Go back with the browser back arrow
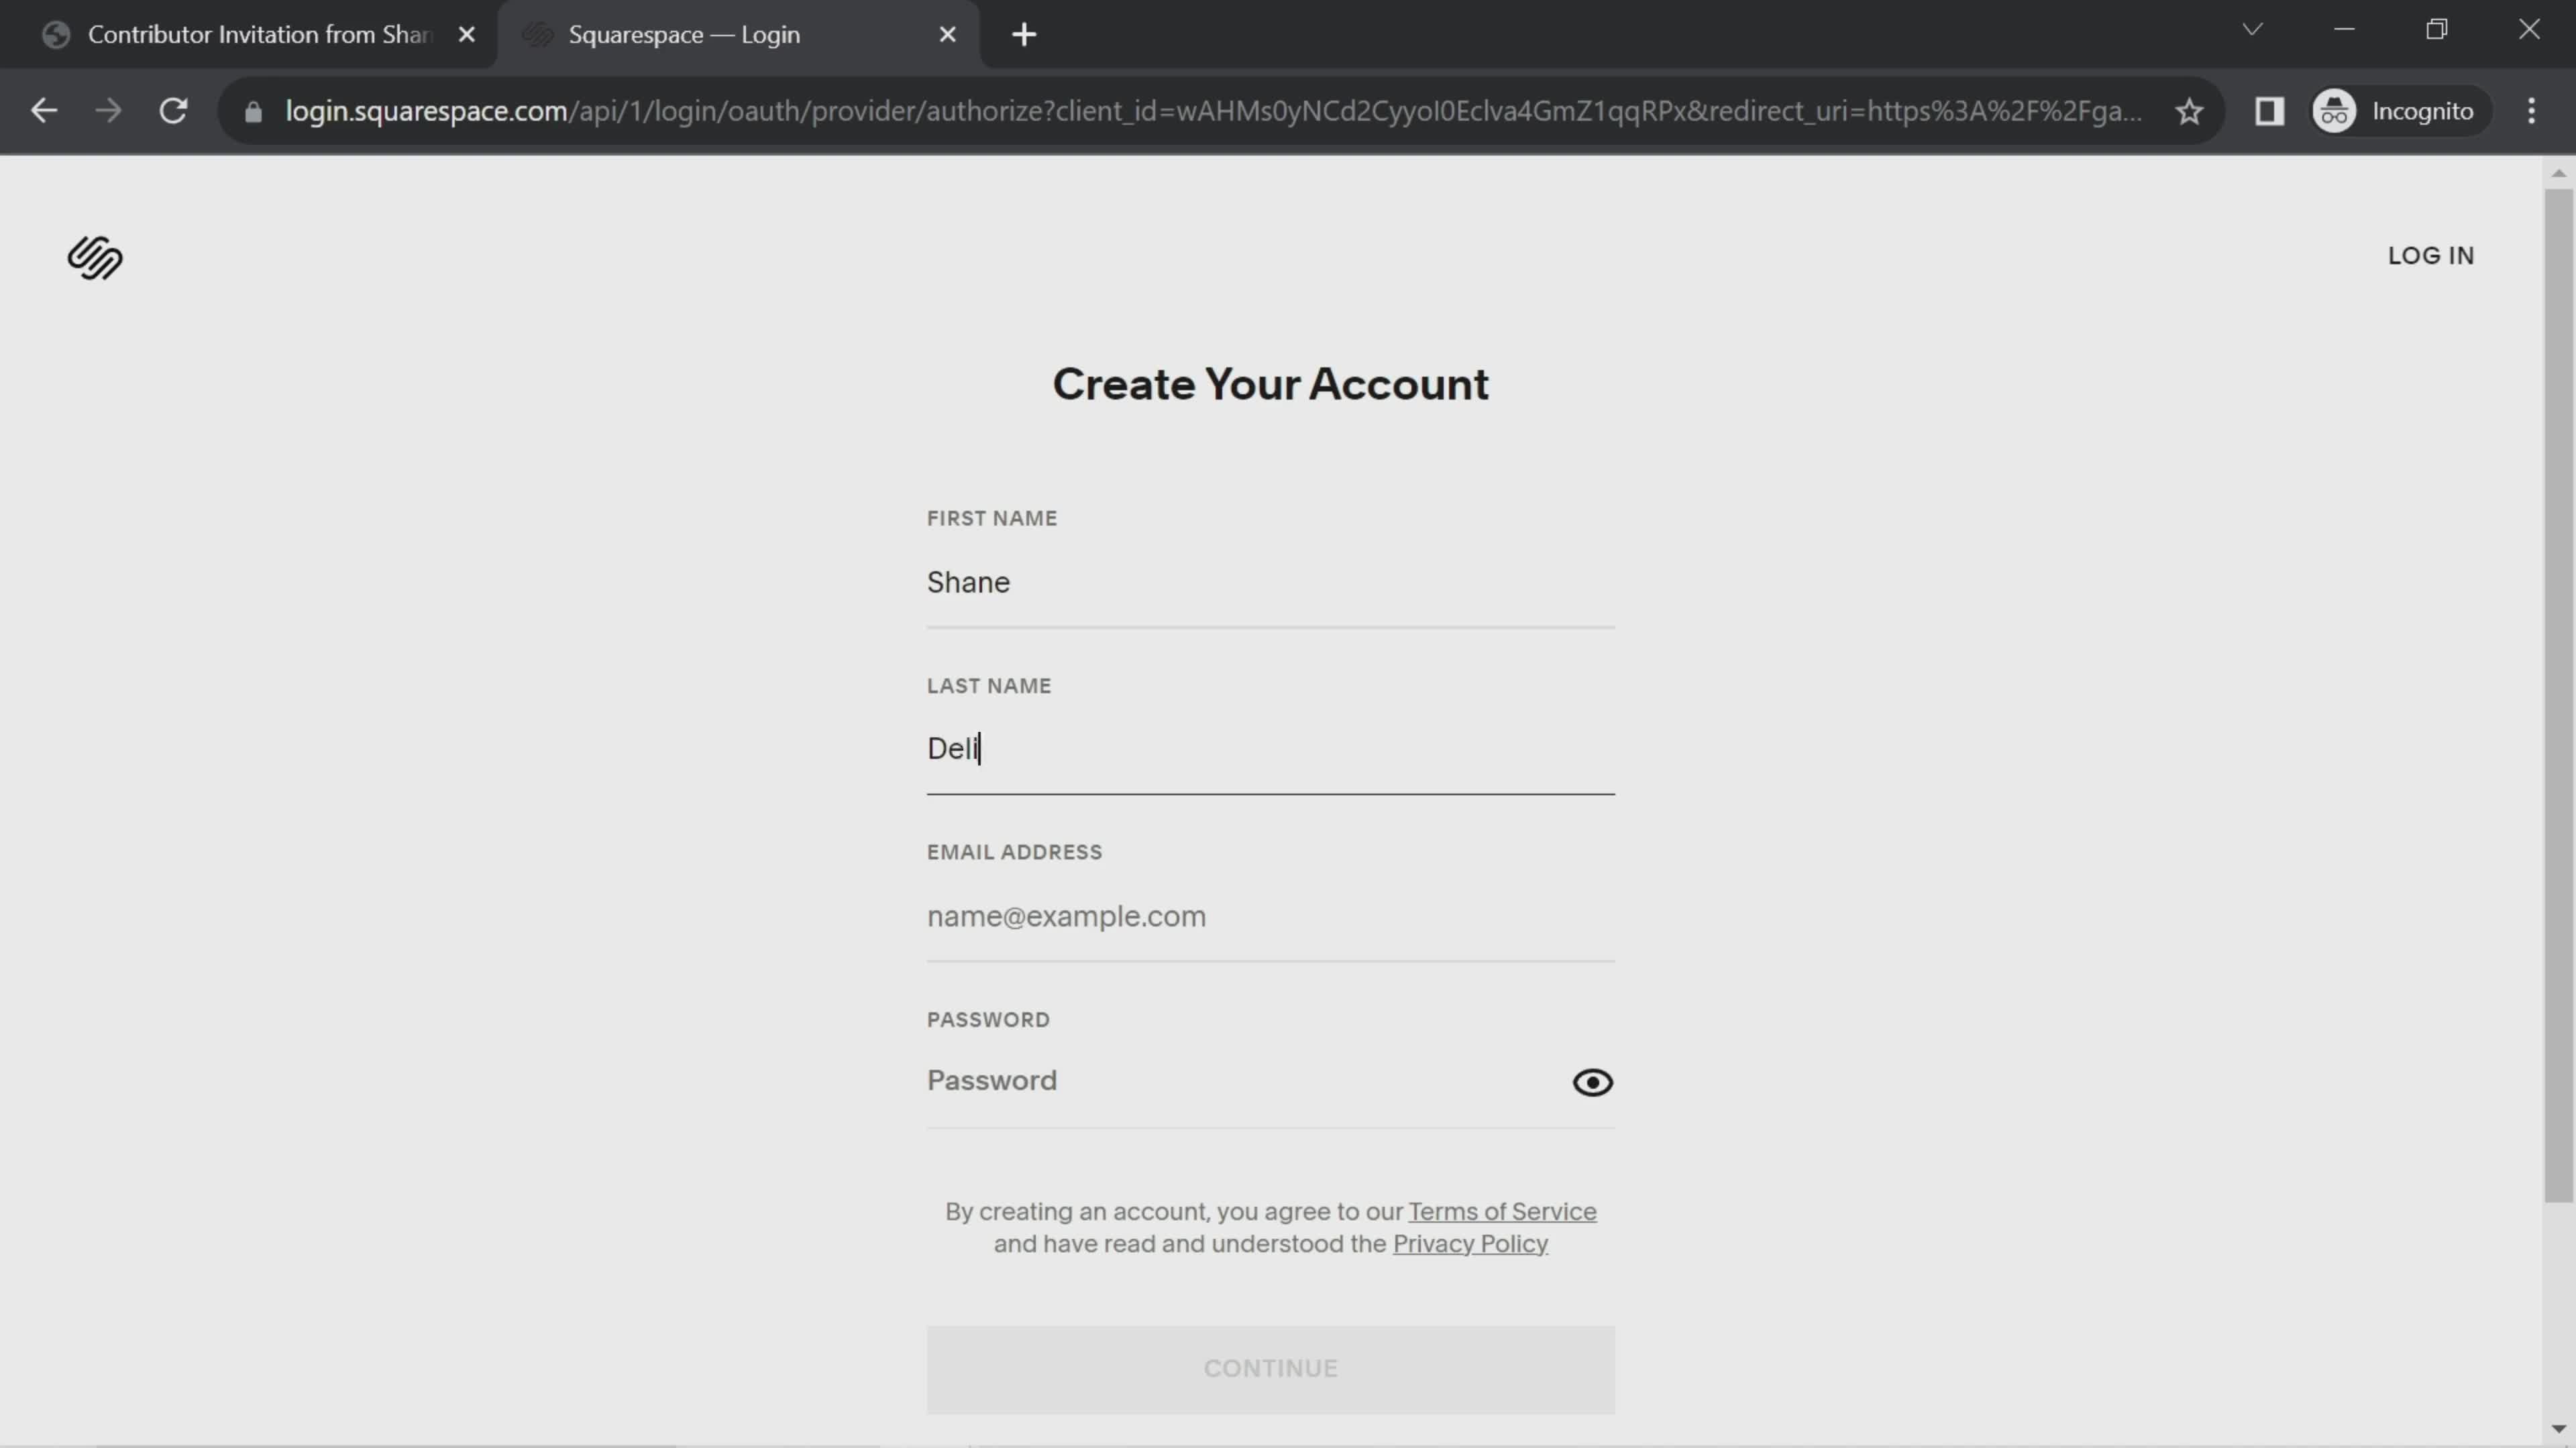Screen dimensions: 2576x1448 44,111
